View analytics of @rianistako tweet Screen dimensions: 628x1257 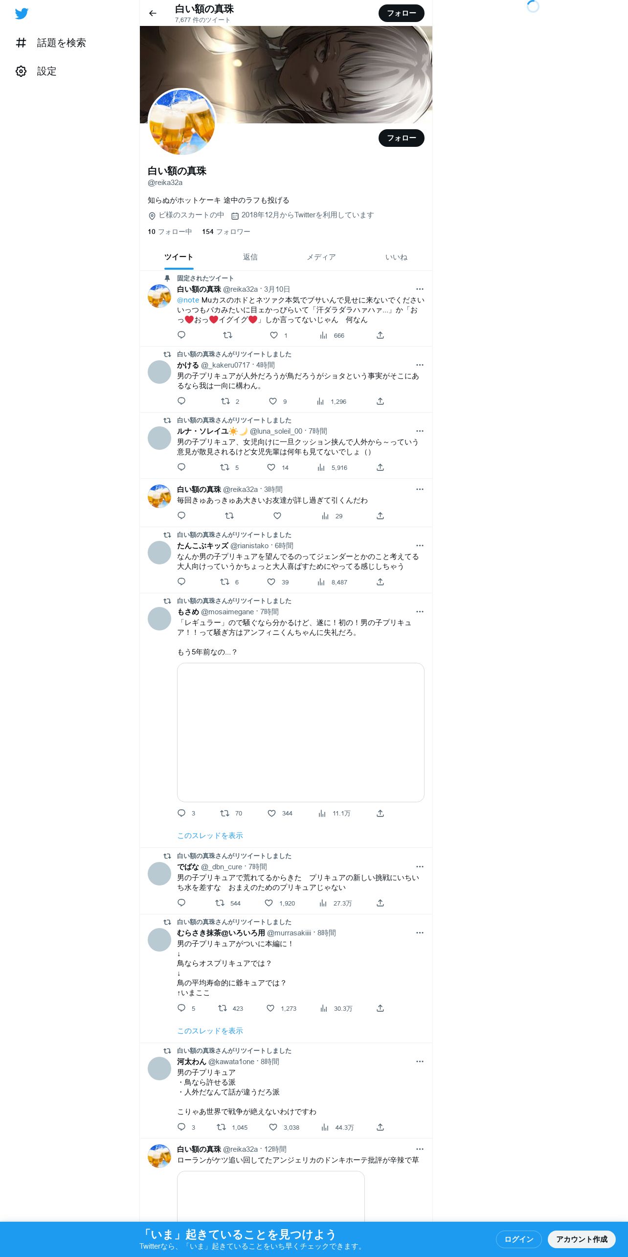321,582
